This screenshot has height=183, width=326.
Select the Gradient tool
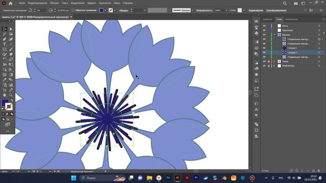pos(11,75)
